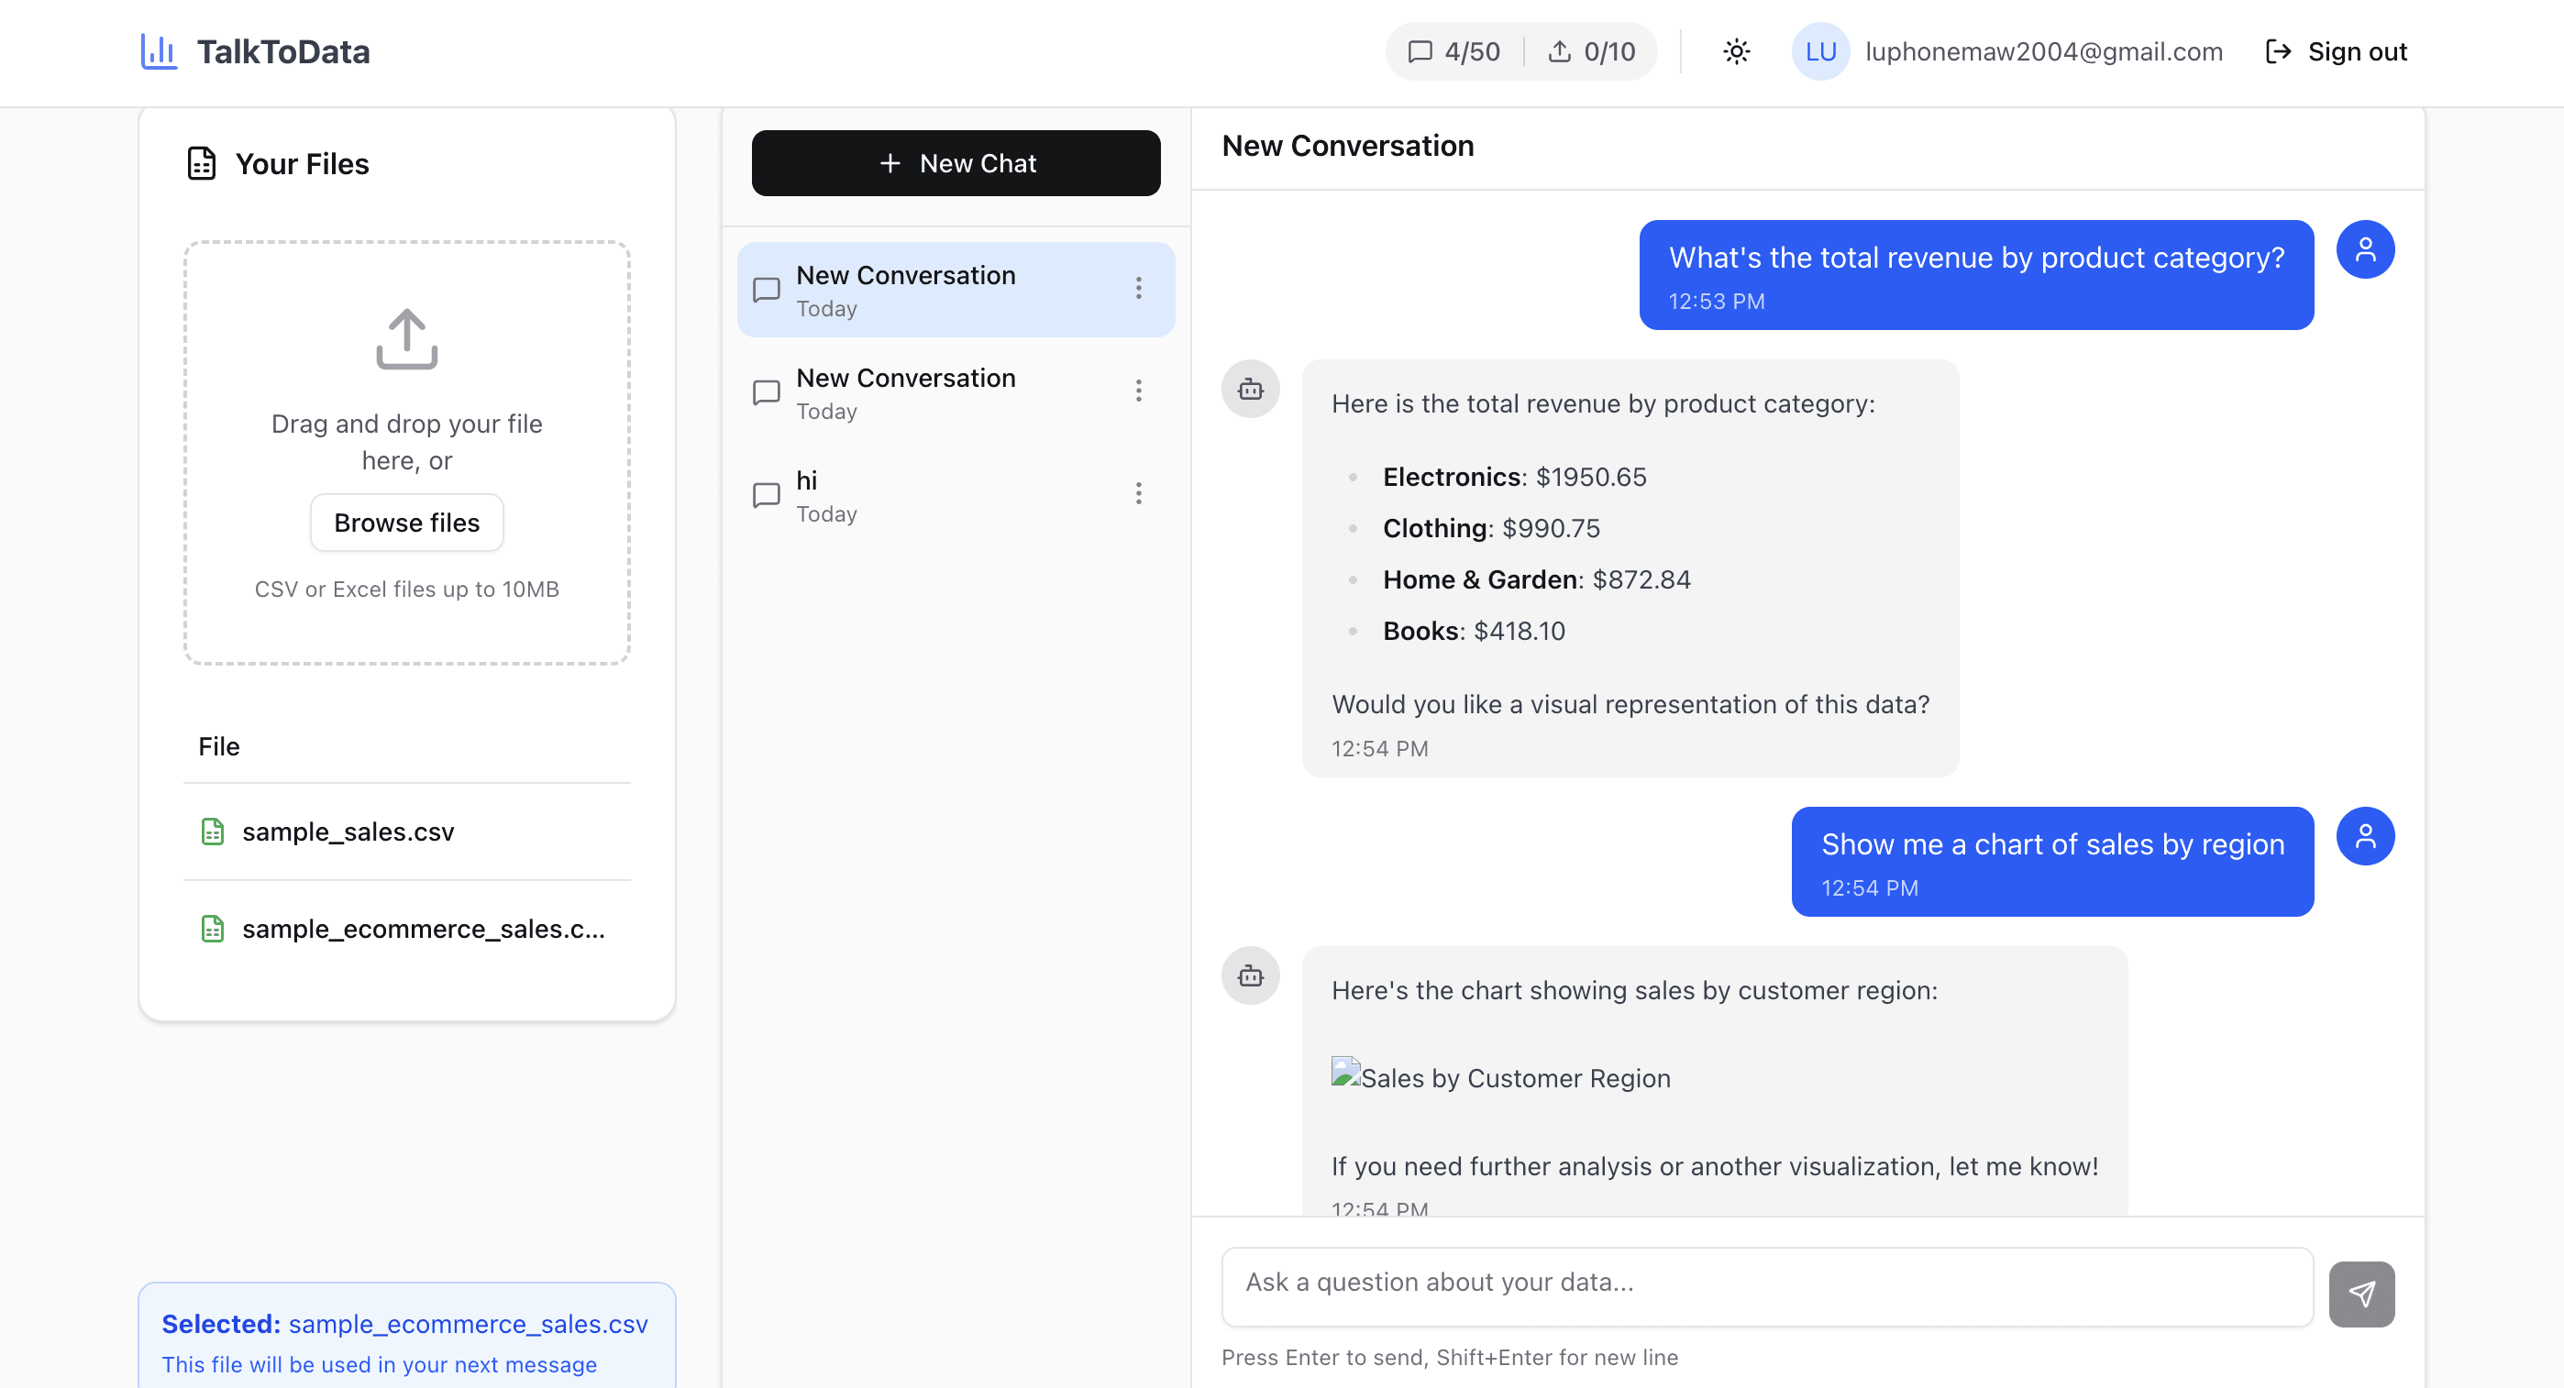Open the 'hi' conversation

pos(956,494)
